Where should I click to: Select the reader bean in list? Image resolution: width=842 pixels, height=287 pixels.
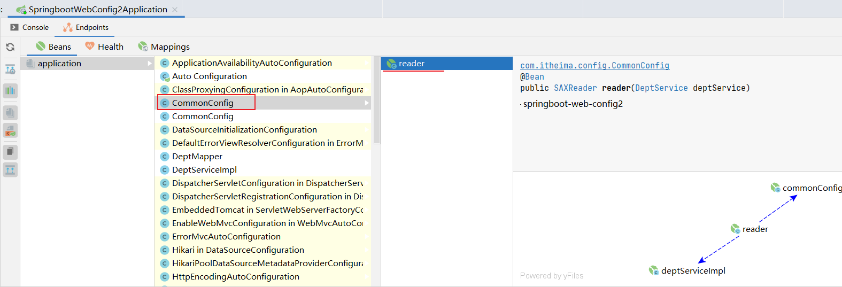(x=412, y=64)
